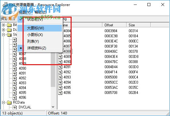
Task: Maximize the Resource Explorer window
Action: click(x=149, y=5)
